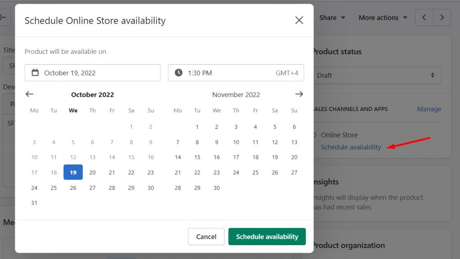Click the highlighted date 19 swatch

[73, 172]
